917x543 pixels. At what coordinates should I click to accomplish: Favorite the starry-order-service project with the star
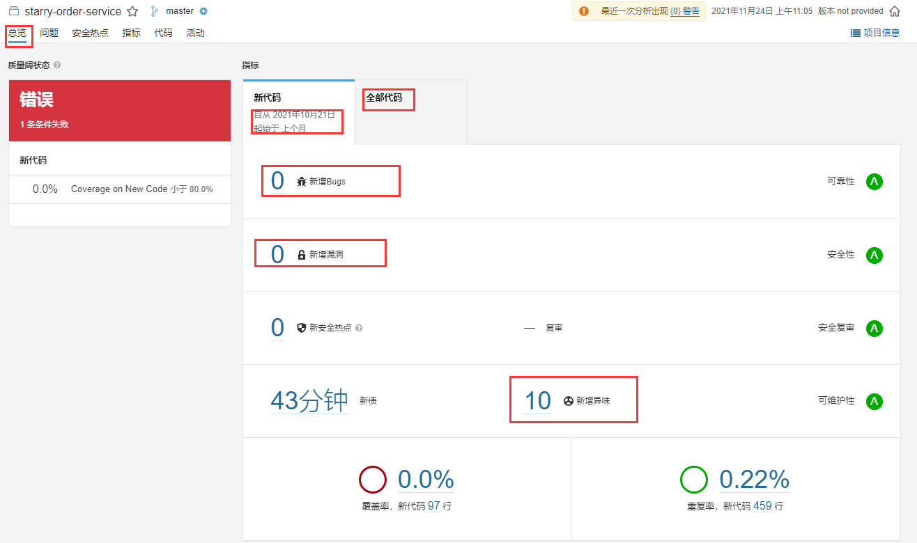132,11
